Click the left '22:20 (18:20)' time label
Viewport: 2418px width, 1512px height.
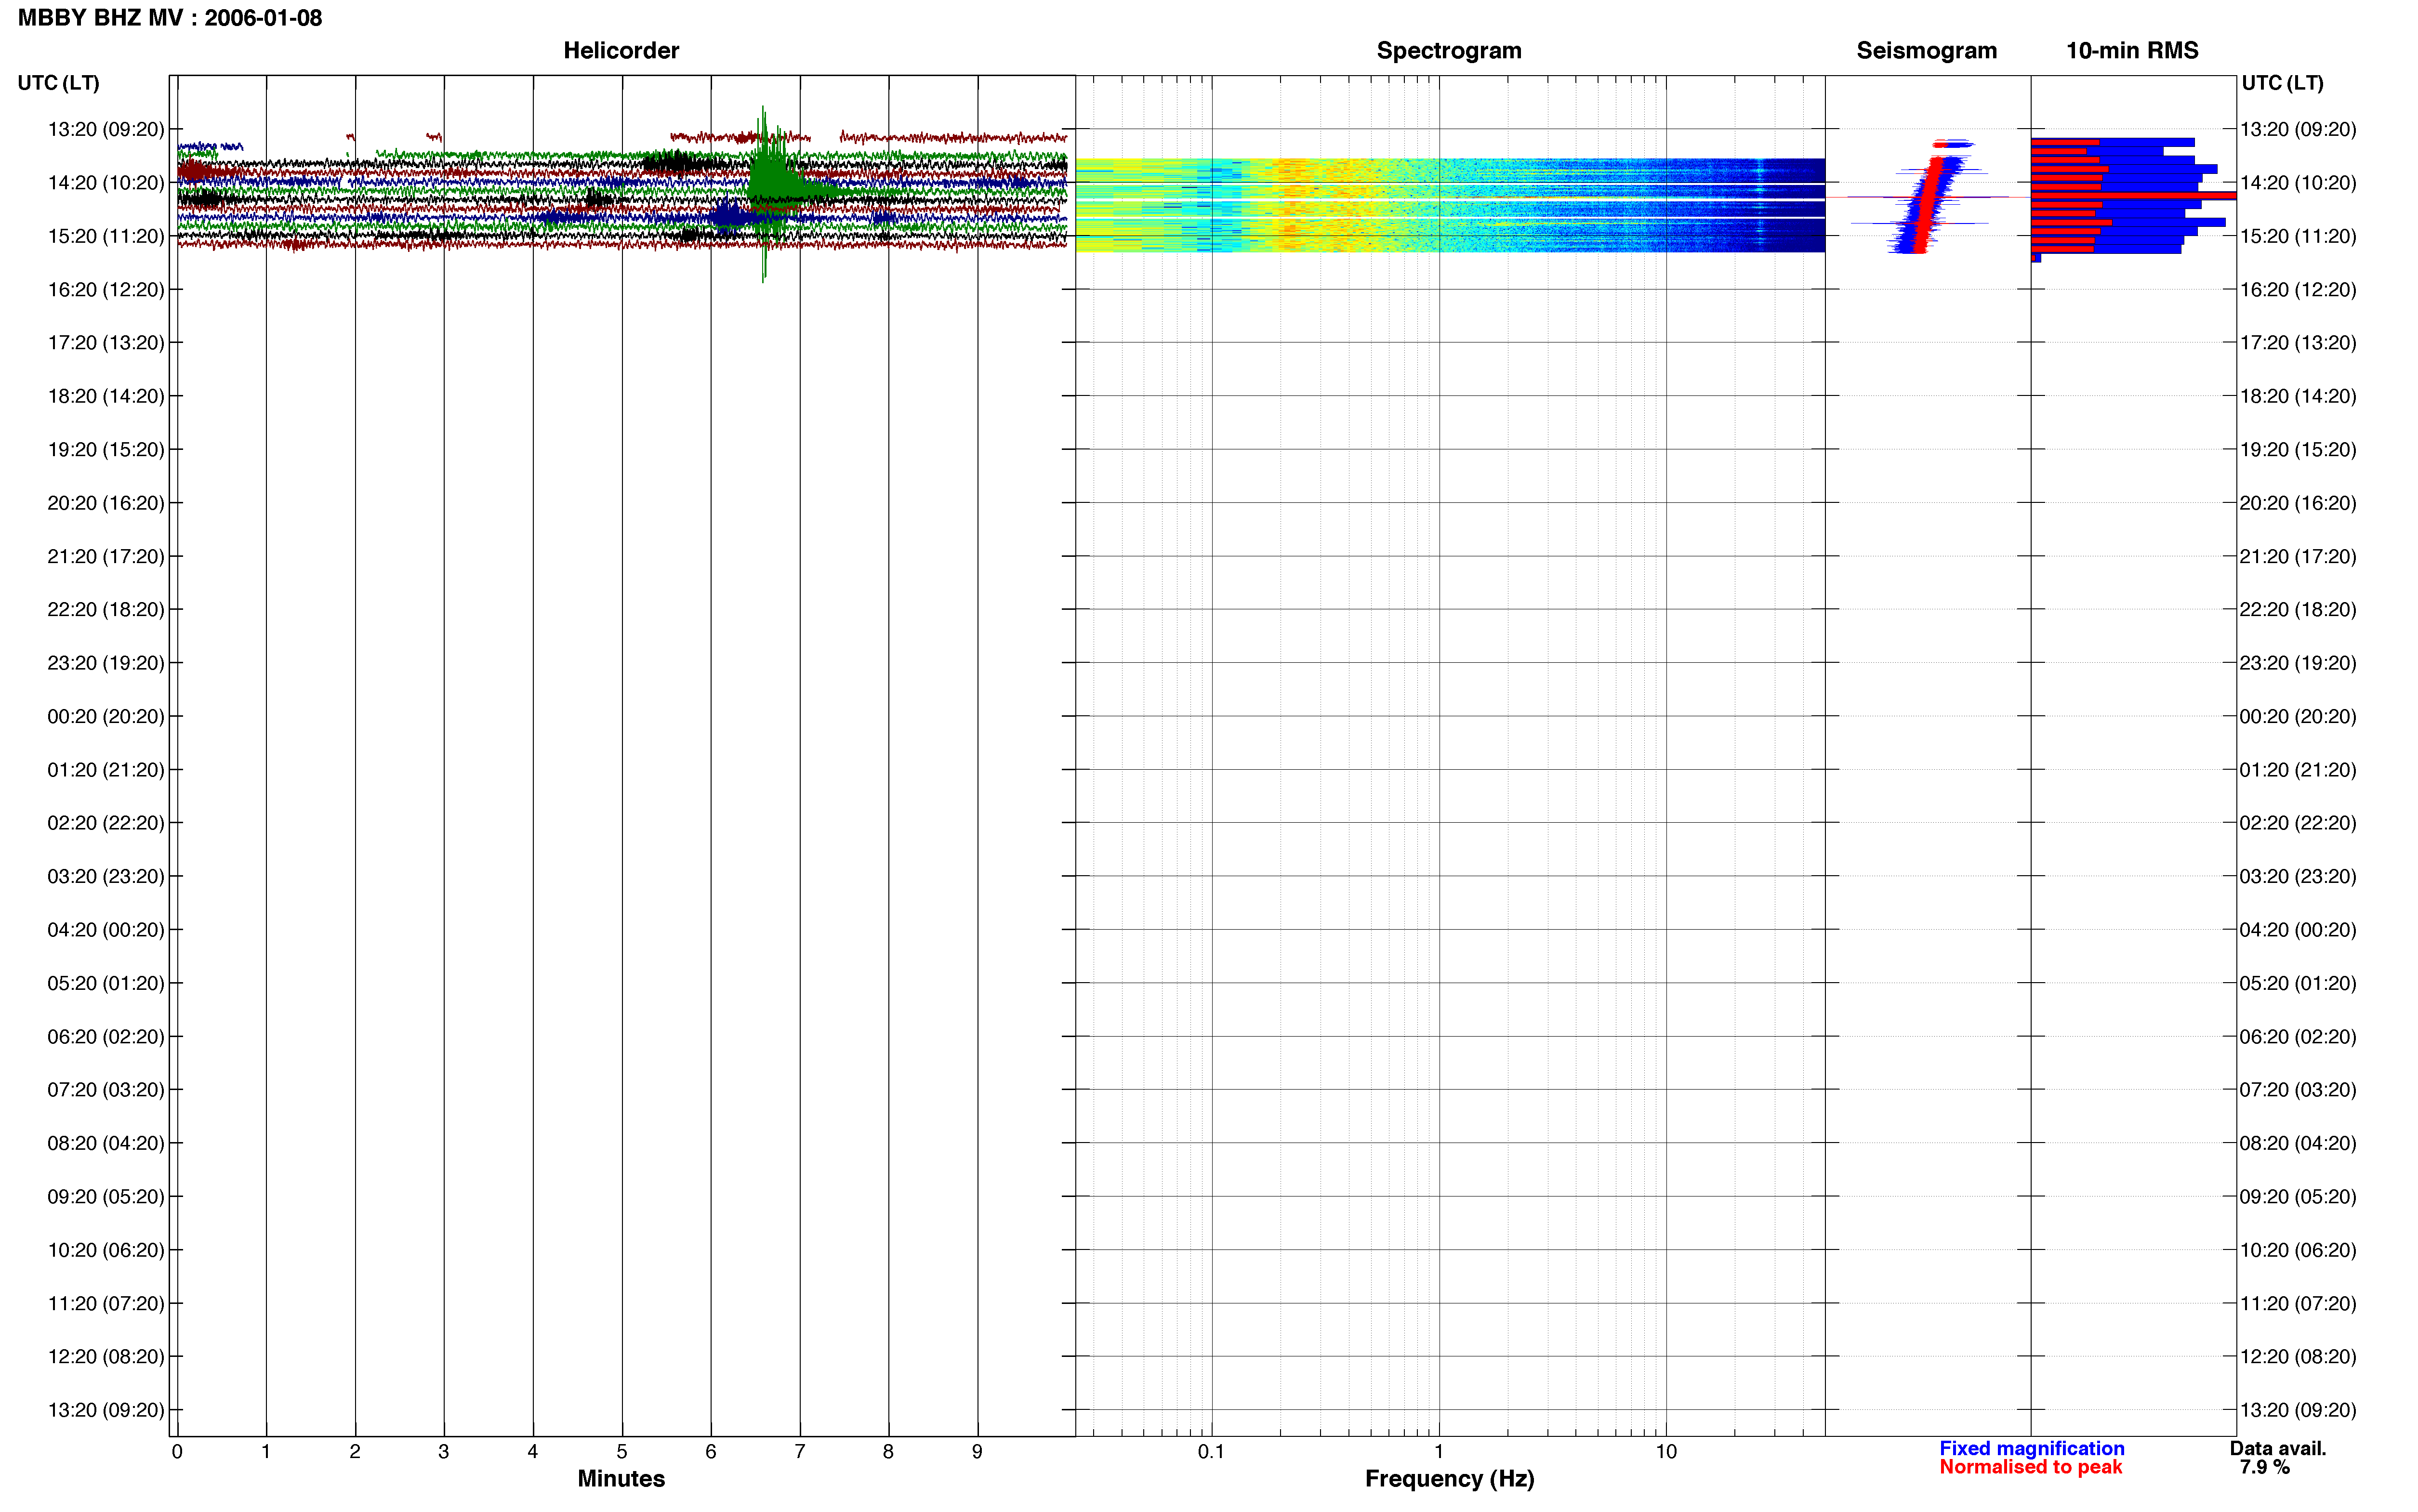coord(106,609)
